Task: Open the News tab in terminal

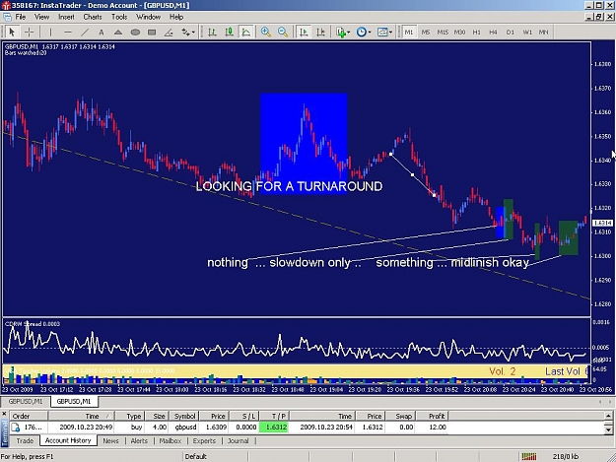Action: click(110, 440)
